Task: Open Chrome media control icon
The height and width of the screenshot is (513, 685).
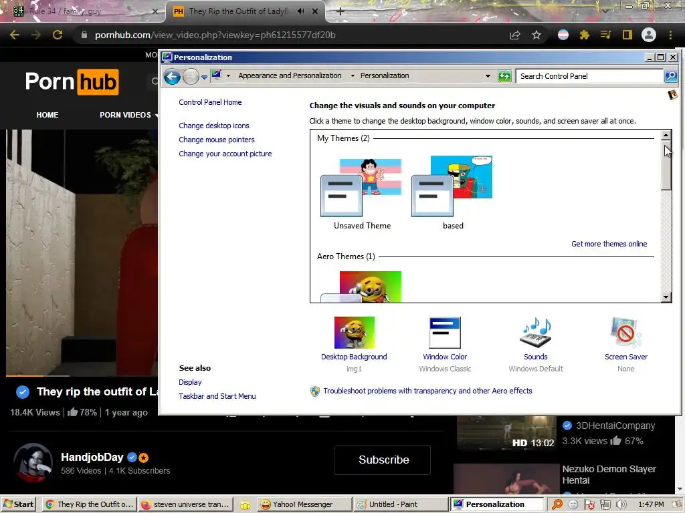Action: (606, 35)
